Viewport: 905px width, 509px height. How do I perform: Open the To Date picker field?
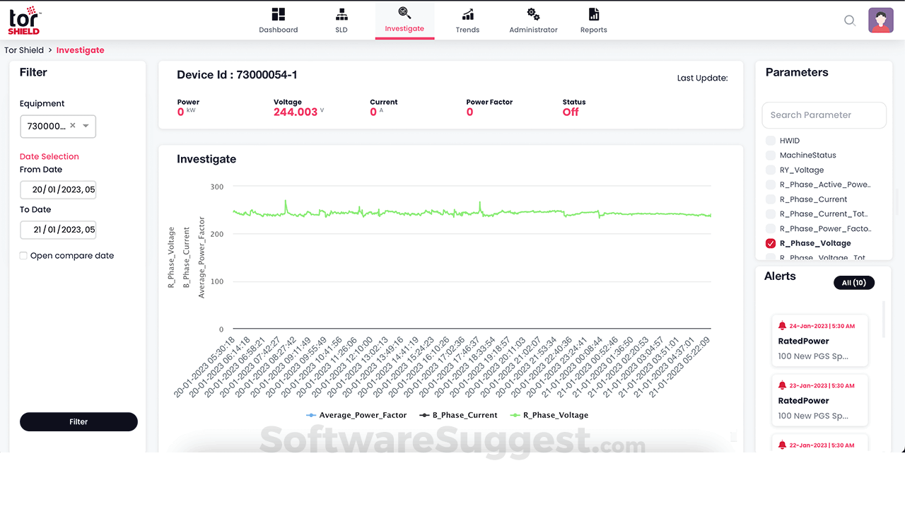58,230
